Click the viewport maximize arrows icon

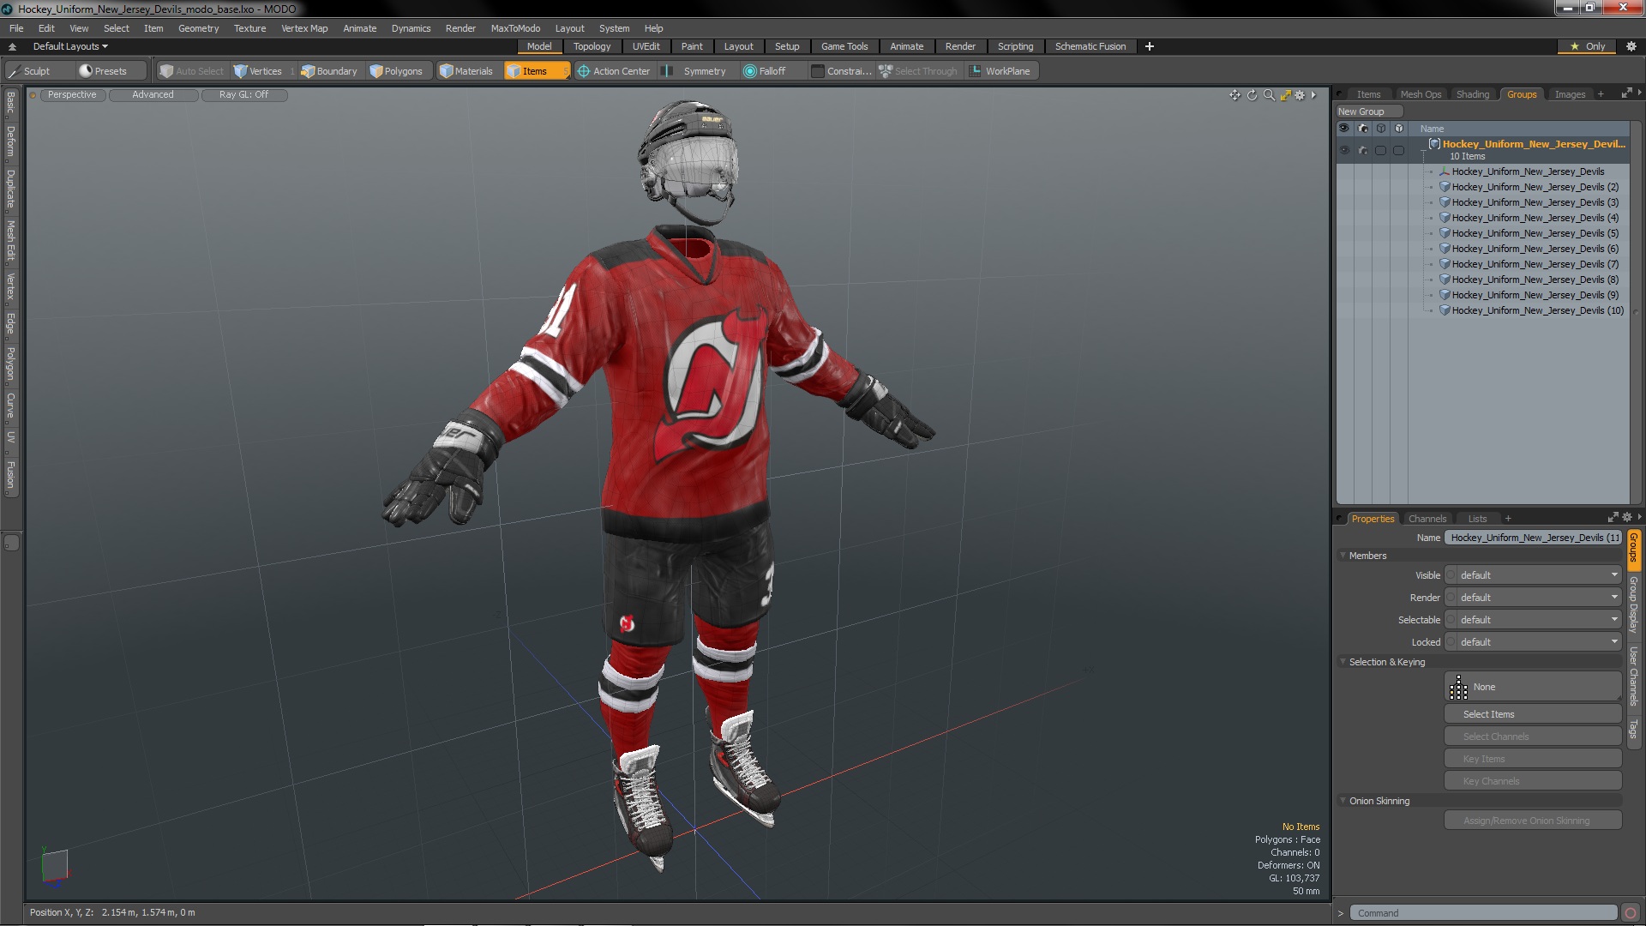[1285, 95]
